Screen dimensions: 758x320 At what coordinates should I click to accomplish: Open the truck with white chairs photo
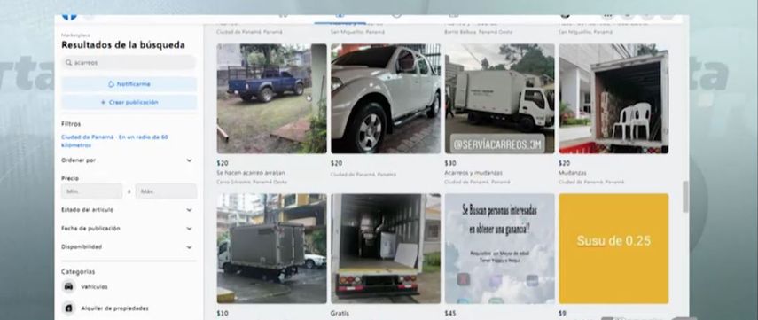pos(614,98)
